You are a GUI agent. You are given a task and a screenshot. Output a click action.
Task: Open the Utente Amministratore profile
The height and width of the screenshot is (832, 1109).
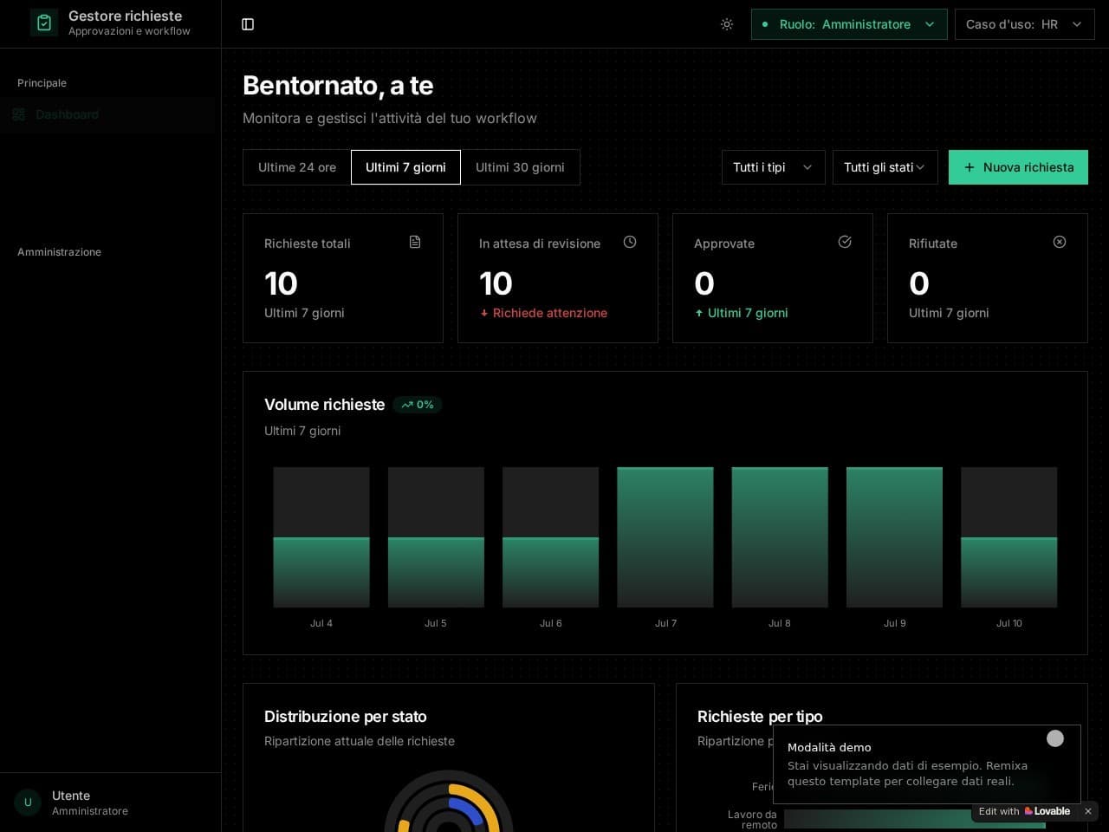click(x=110, y=803)
